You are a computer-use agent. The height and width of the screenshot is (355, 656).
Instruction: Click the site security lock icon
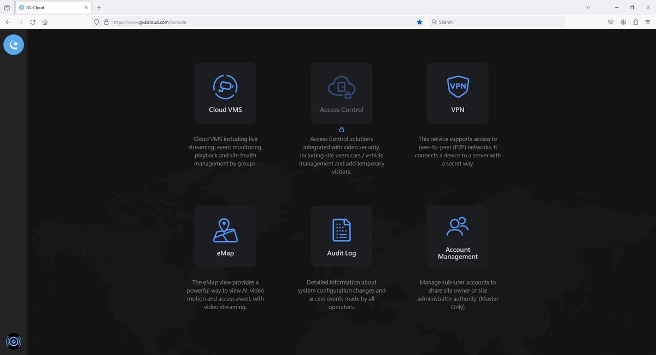106,22
